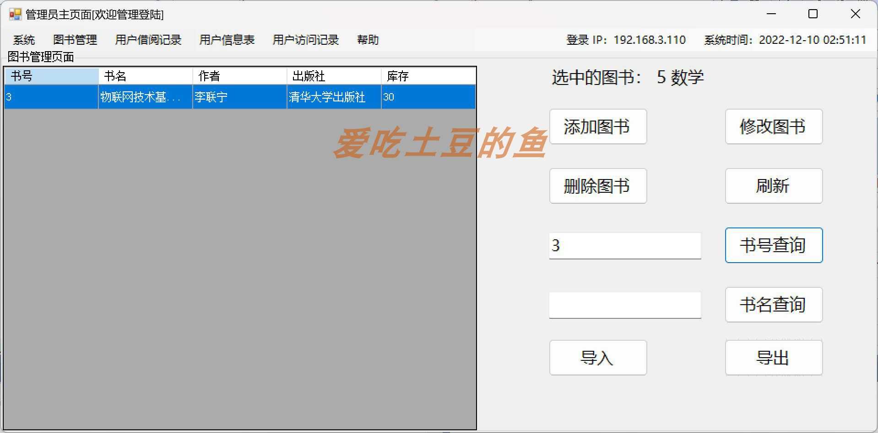Click the 添加图书 button
This screenshot has height=433, width=878.
[x=598, y=127]
